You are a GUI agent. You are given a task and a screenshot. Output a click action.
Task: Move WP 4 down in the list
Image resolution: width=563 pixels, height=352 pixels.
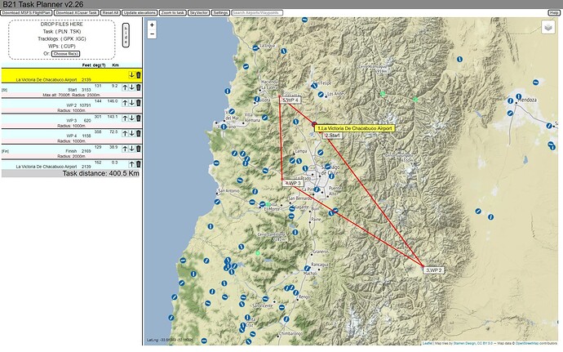[131, 133]
